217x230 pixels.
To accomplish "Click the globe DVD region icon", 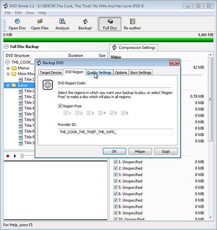I will click(x=48, y=85).
